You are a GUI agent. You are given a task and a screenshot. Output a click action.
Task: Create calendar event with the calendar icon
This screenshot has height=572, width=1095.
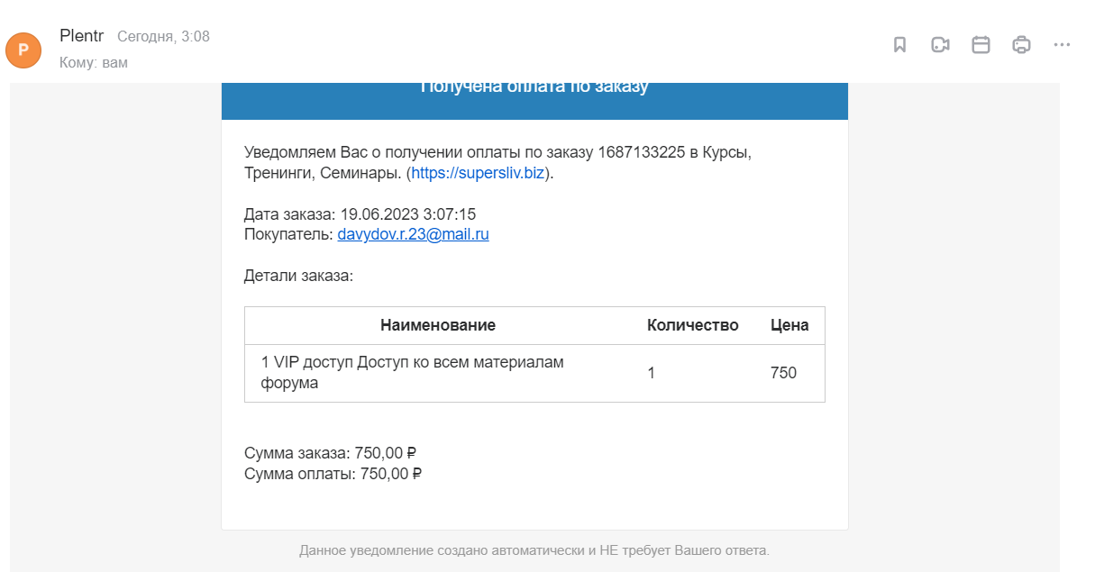981,45
